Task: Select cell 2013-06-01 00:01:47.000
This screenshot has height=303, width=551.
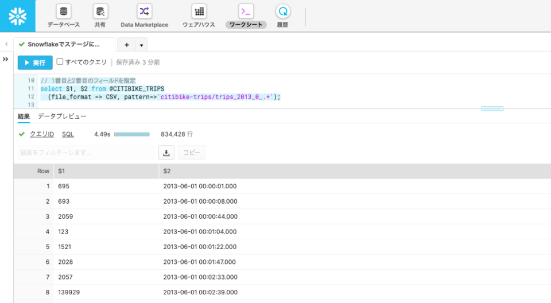Action: coord(200,262)
